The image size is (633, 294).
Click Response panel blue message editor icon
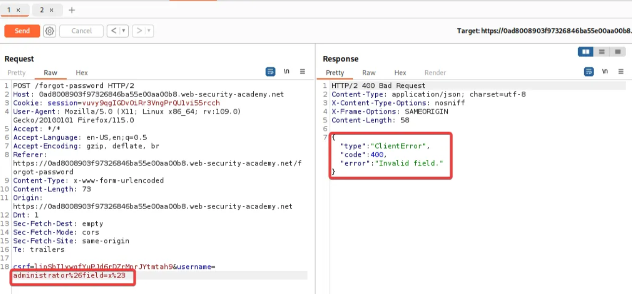click(589, 72)
